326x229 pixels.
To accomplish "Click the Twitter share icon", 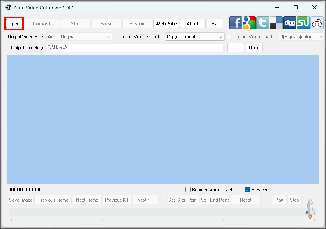I will [262, 23].
